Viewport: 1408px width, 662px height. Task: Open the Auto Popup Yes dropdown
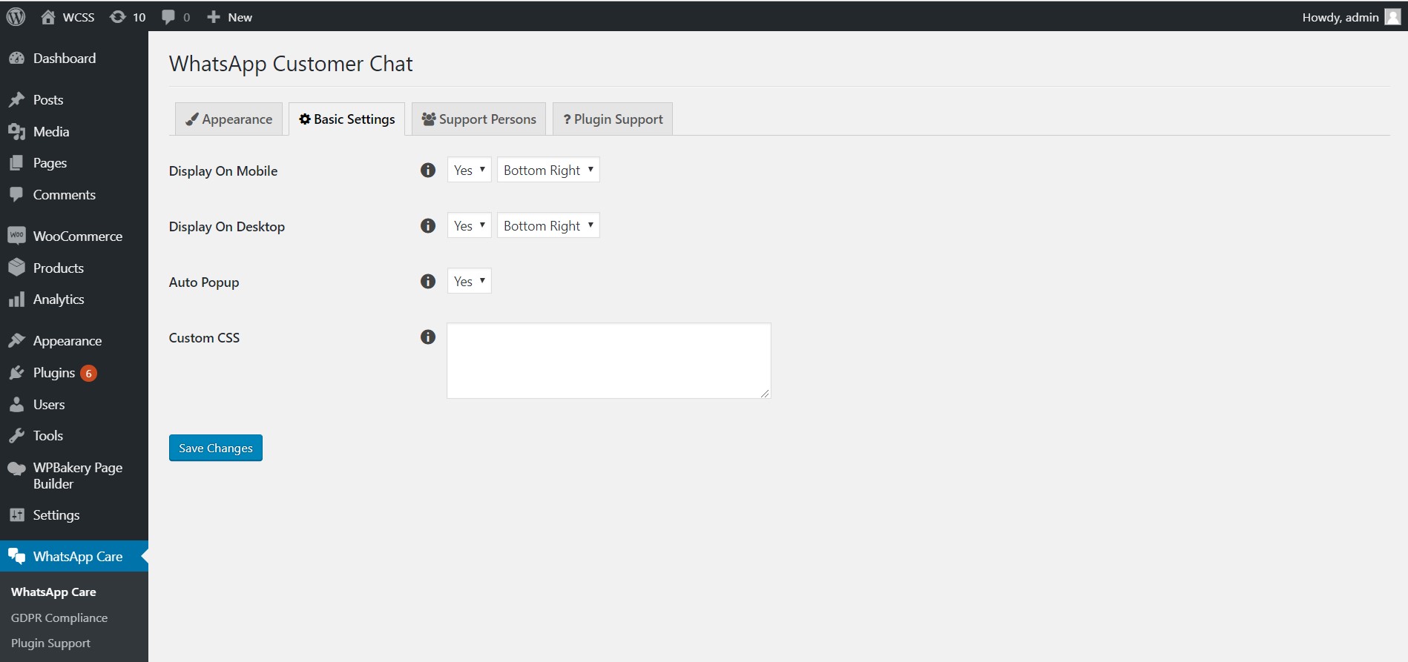[x=470, y=281]
